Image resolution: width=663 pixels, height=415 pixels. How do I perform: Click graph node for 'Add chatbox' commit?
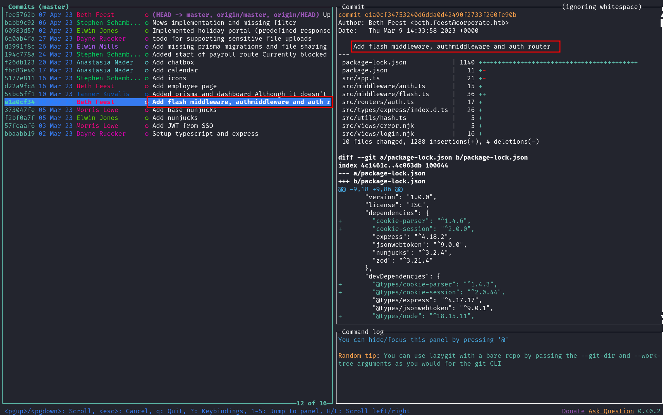click(147, 62)
